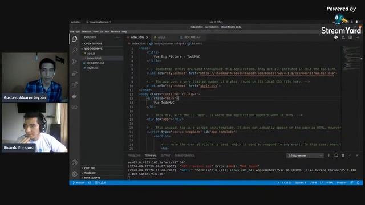The height and width of the screenshot is (205, 365).
Task: Open the editor more actions menu
Action: click(358, 37)
